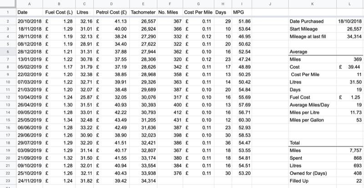Image resolution: width=364 pixels, height=188 pixels.
Task: Select the date cell 29/07/2019
Action: click(30, 143)
